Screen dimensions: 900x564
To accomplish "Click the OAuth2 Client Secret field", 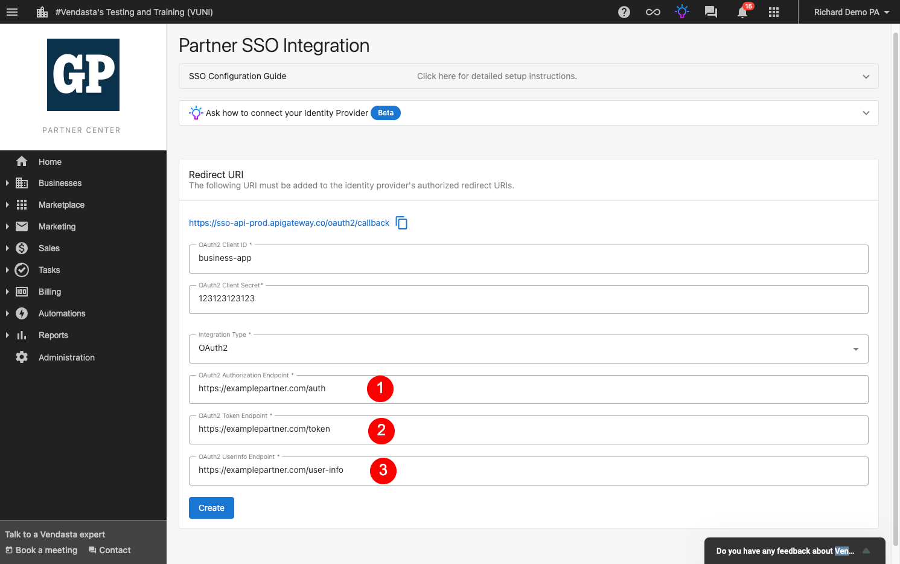I will click(529, 300).
